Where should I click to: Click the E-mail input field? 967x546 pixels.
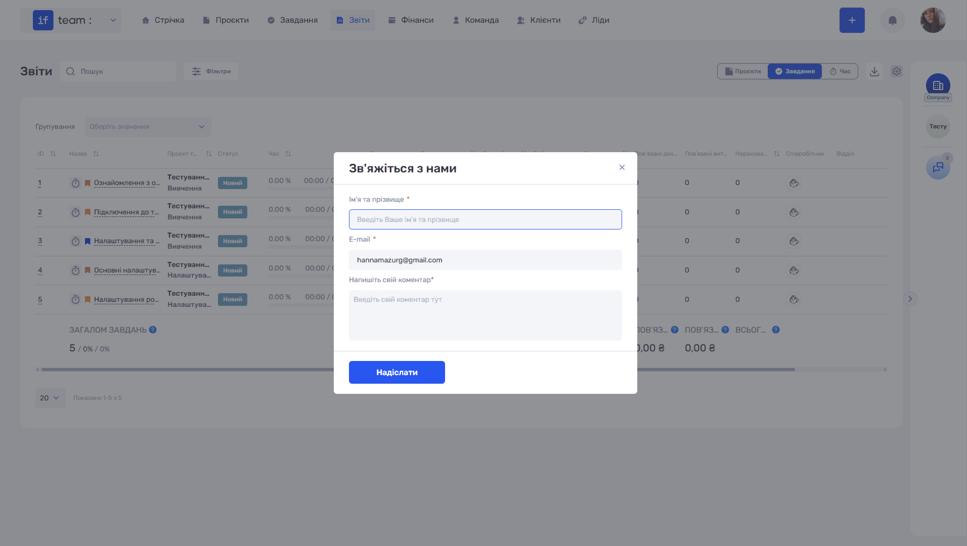pos(485,260)
